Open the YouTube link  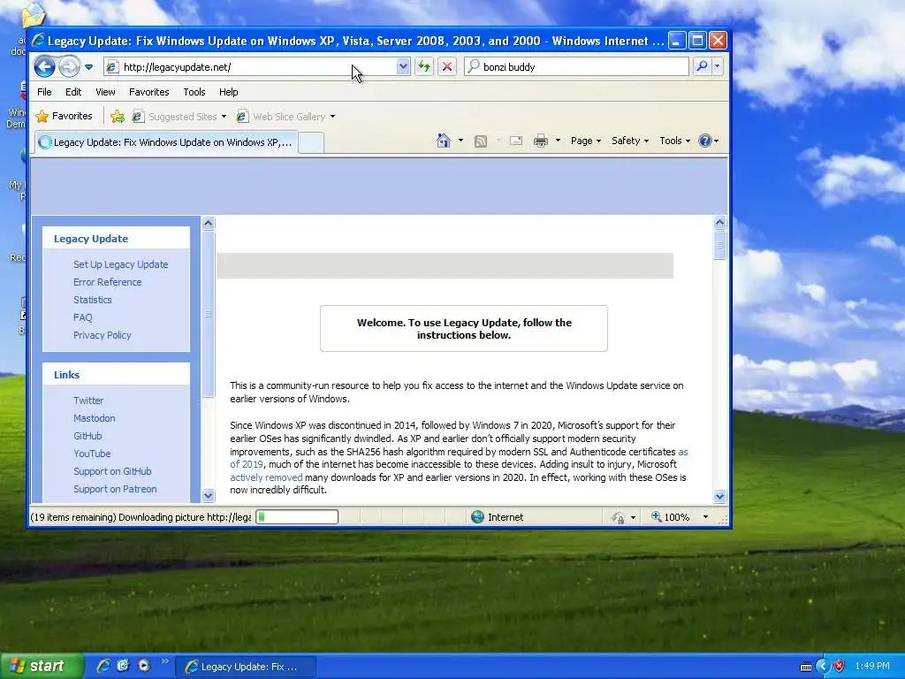point(92,454)
